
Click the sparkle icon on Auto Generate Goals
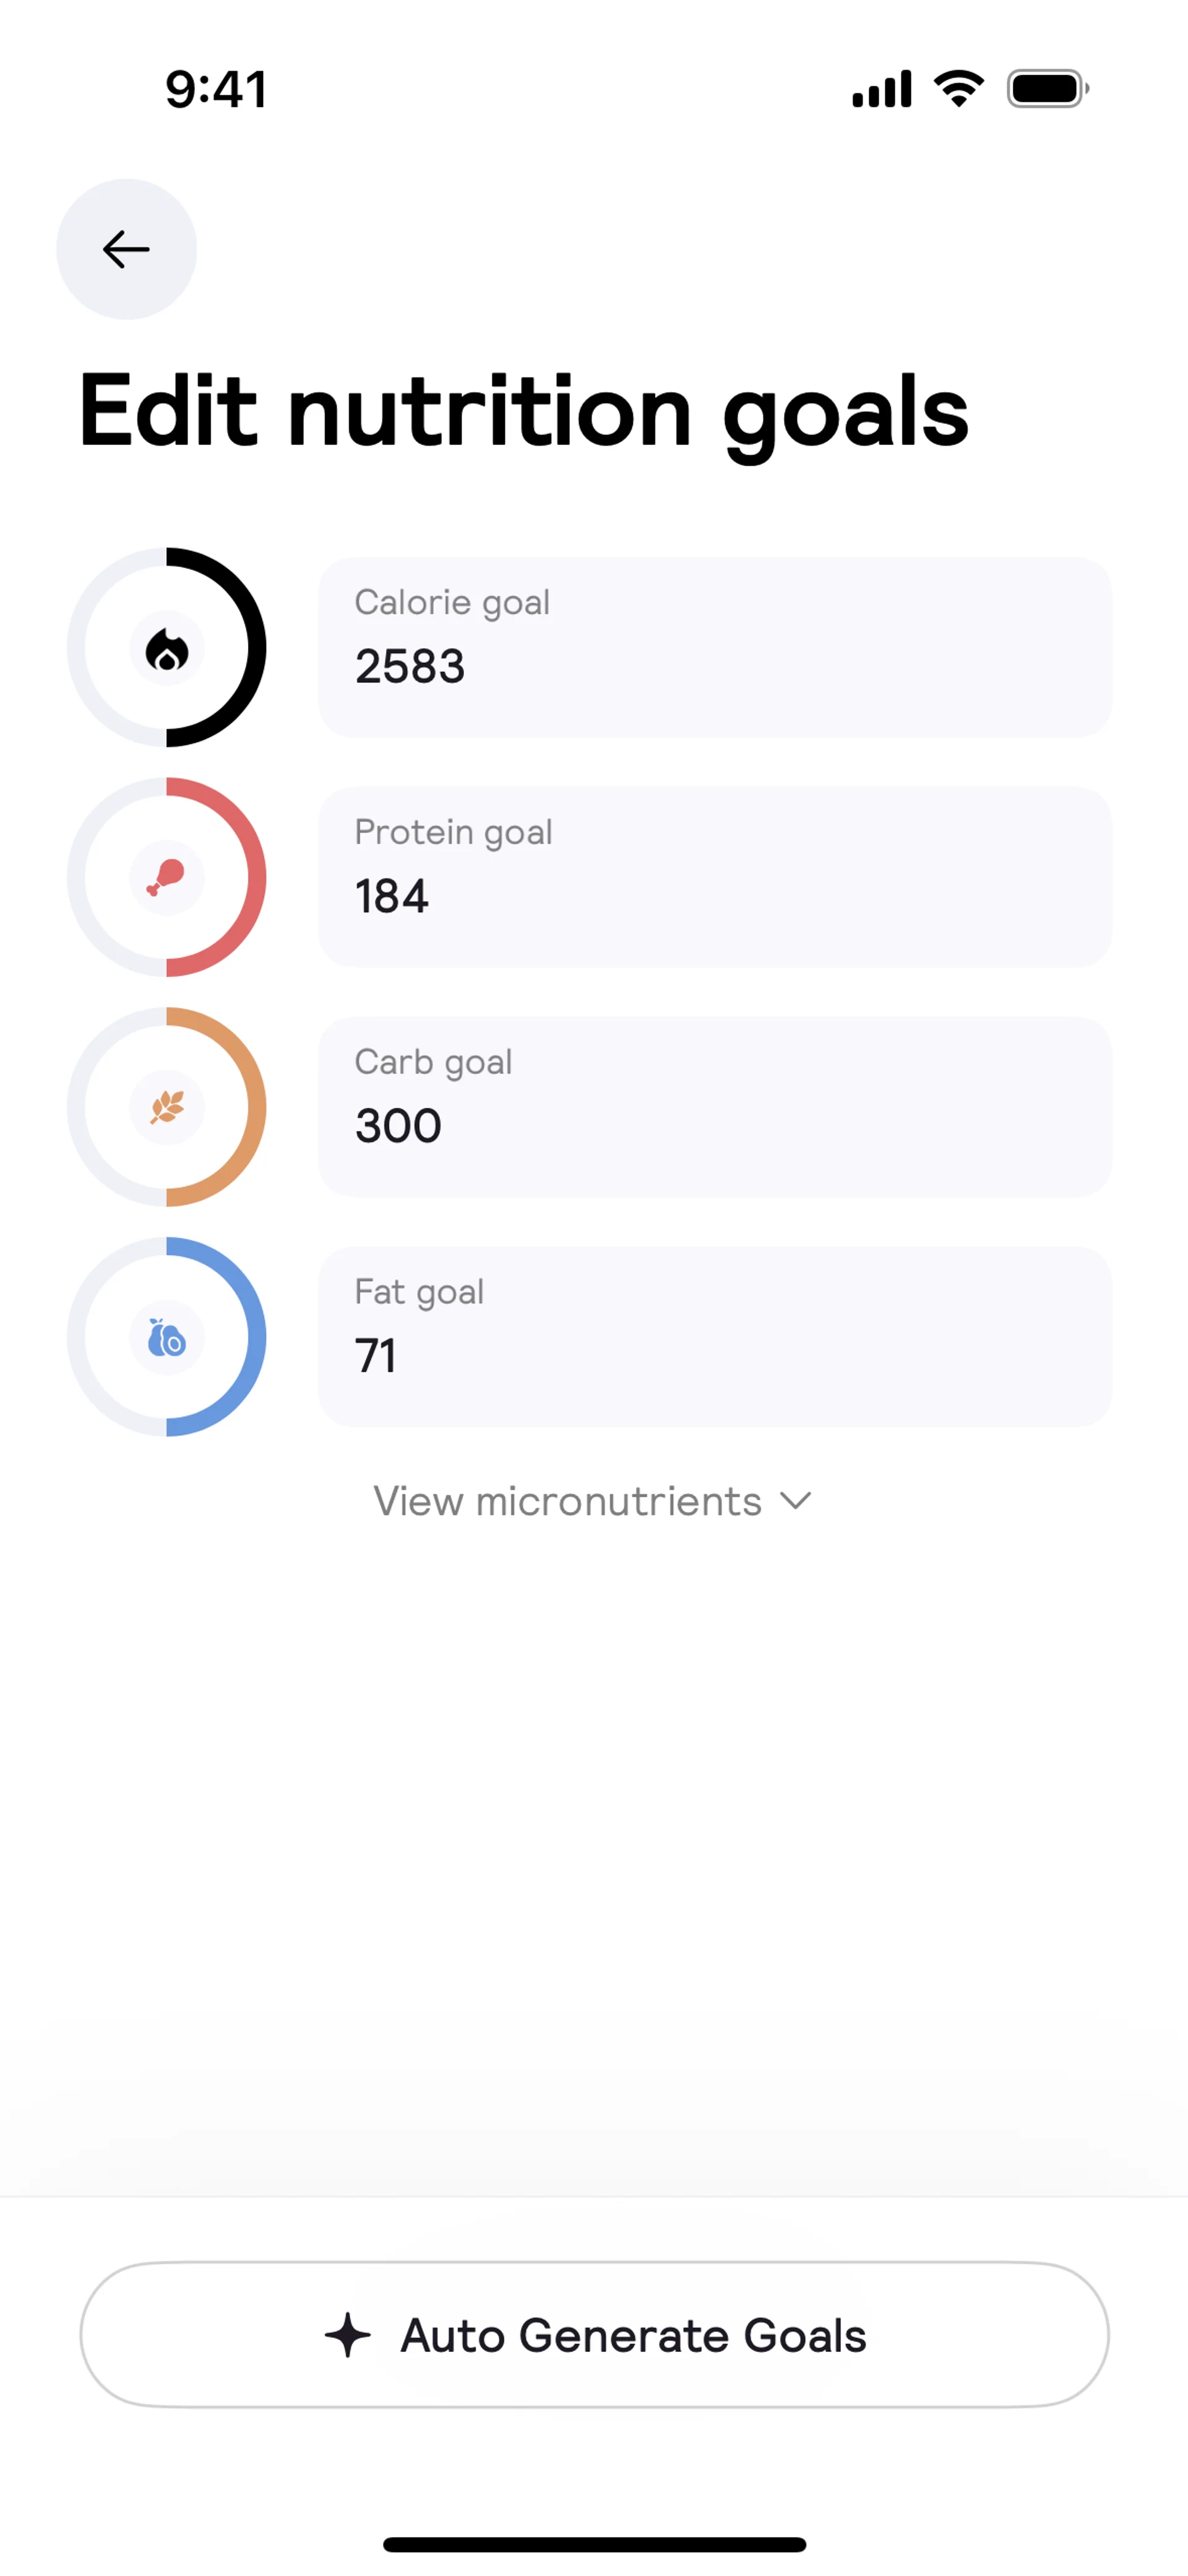(348, 2335)
